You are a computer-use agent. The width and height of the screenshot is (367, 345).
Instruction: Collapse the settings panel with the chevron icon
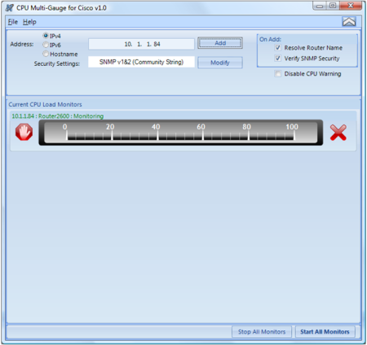pyautogui.click(x=349, y=21)
